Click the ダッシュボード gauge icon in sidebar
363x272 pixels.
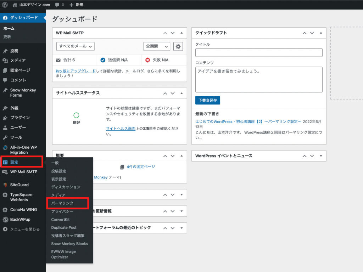[5, 18]
